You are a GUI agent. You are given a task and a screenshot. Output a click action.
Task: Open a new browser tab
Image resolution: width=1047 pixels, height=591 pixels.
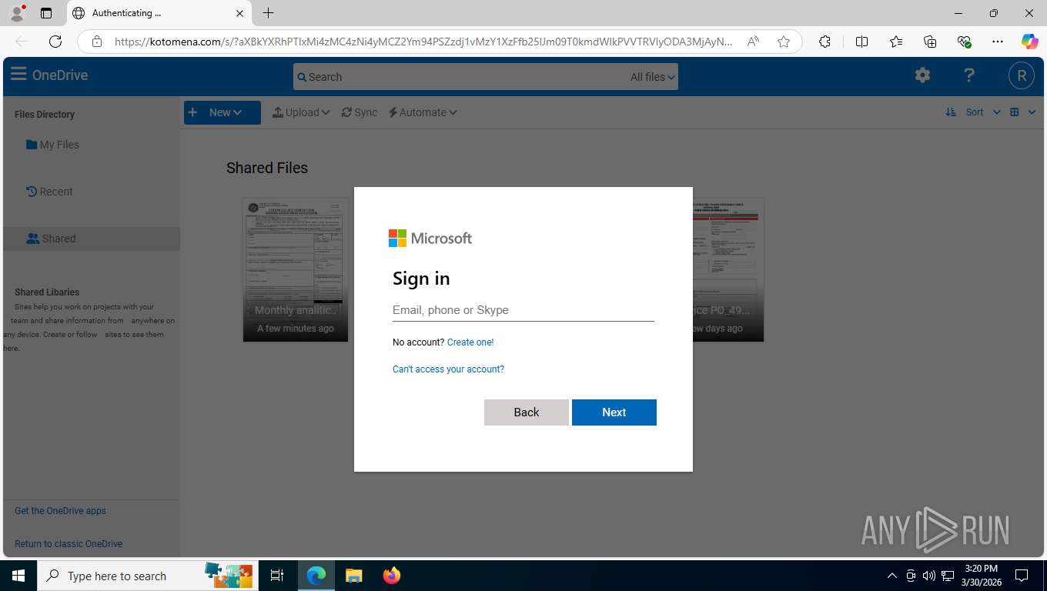[268, 13]
